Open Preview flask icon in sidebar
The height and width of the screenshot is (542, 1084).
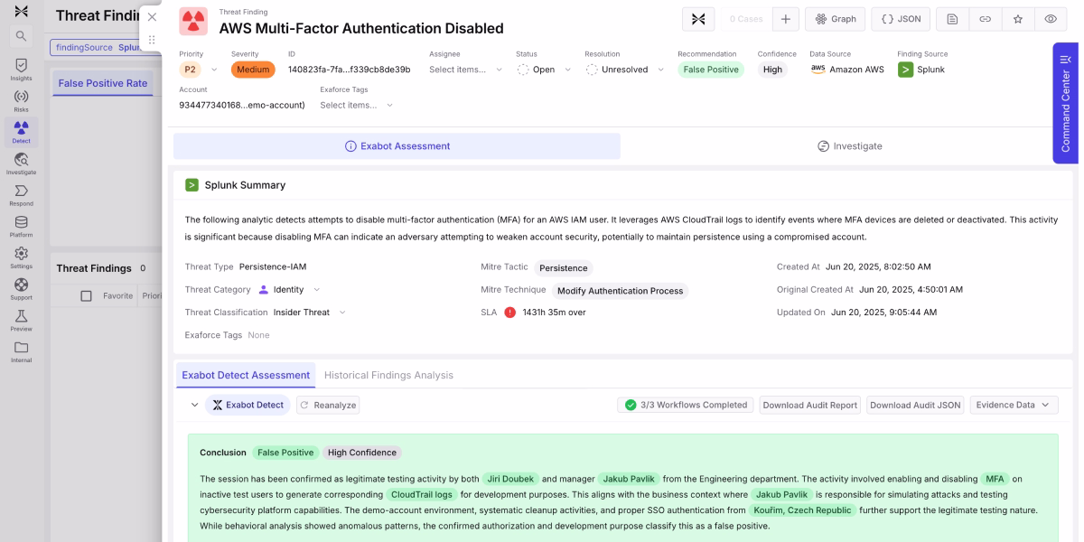tap(21, 320)
